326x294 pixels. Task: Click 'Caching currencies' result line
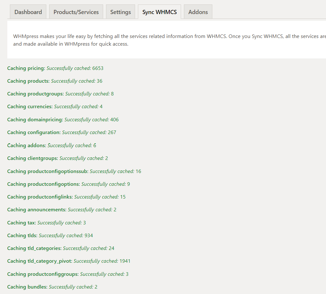pos(55,107)
